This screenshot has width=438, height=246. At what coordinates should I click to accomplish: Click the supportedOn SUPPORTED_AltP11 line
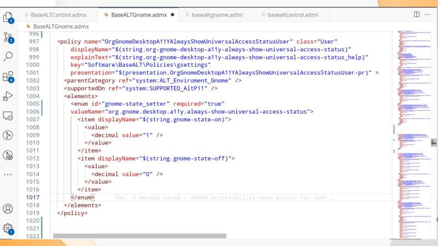point(140,88)
